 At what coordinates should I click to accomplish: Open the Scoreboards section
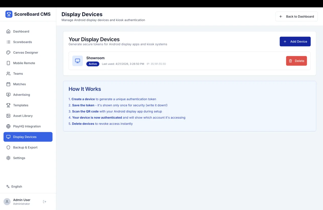point(22,42)
